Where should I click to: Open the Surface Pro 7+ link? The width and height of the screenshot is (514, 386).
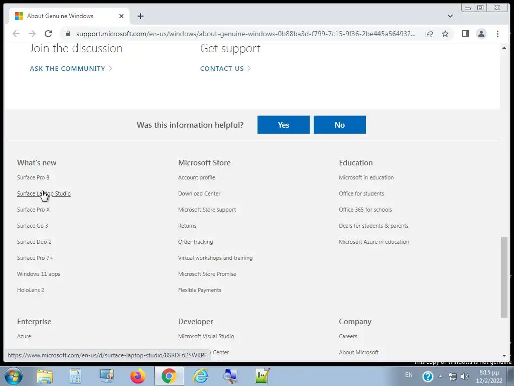[x=35, y=258]
